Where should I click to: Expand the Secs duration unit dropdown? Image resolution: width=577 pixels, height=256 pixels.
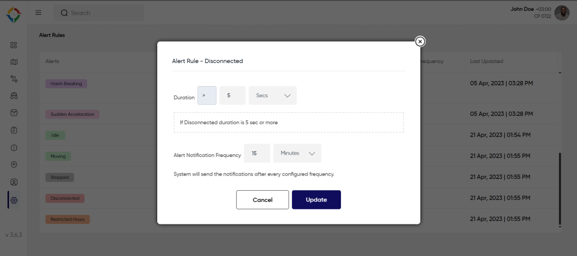(273, 96)
